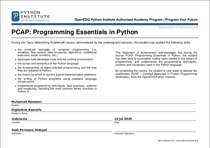Select the academy name Digitalent_Kominfo

point(26,110)
